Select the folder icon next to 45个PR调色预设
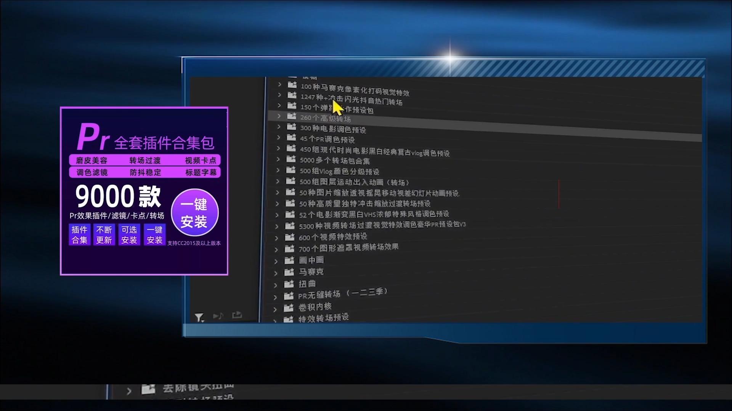Image resolution: width=732 pixels, height=411 pixels. point(291,137)
